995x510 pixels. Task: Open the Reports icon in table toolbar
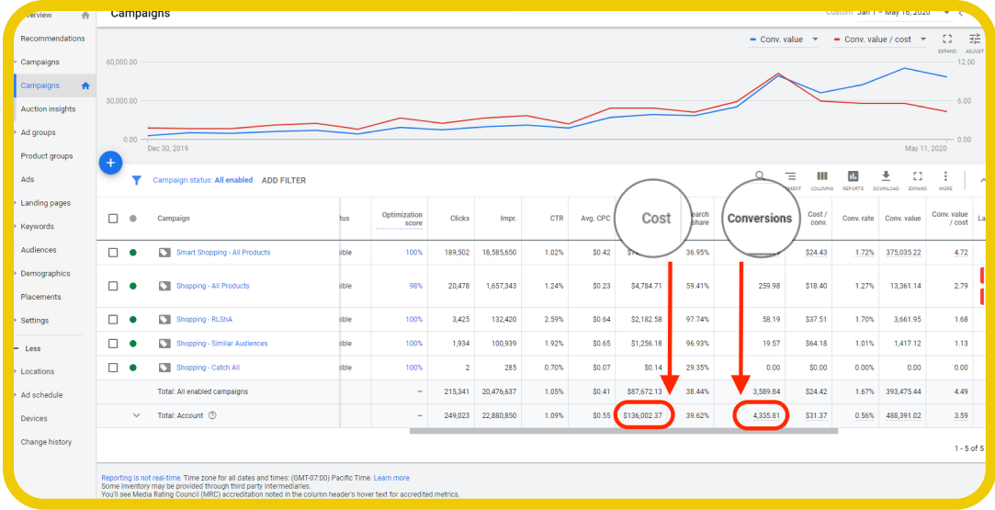[853, 178]
